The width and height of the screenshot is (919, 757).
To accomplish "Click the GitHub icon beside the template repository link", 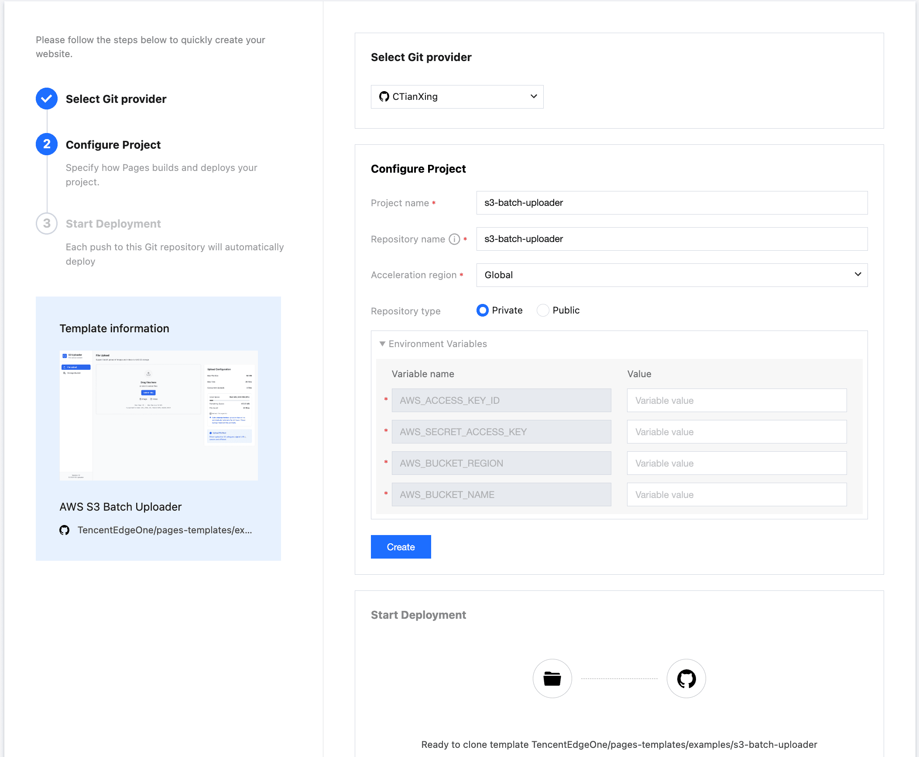I will click(x=64, y=530).
